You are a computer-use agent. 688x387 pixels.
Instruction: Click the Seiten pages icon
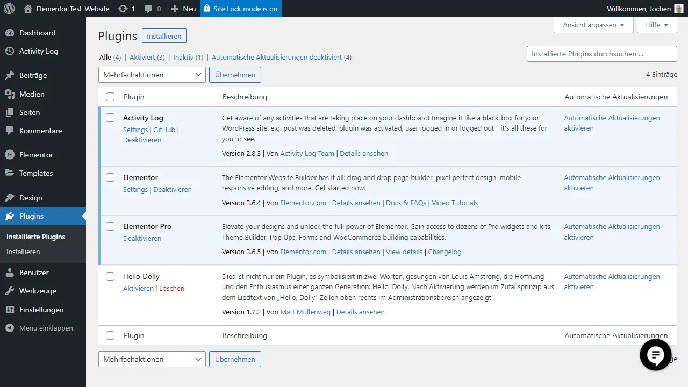(x=10, y=112)
